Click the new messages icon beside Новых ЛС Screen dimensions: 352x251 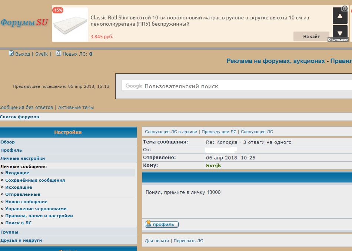[59, 53]
